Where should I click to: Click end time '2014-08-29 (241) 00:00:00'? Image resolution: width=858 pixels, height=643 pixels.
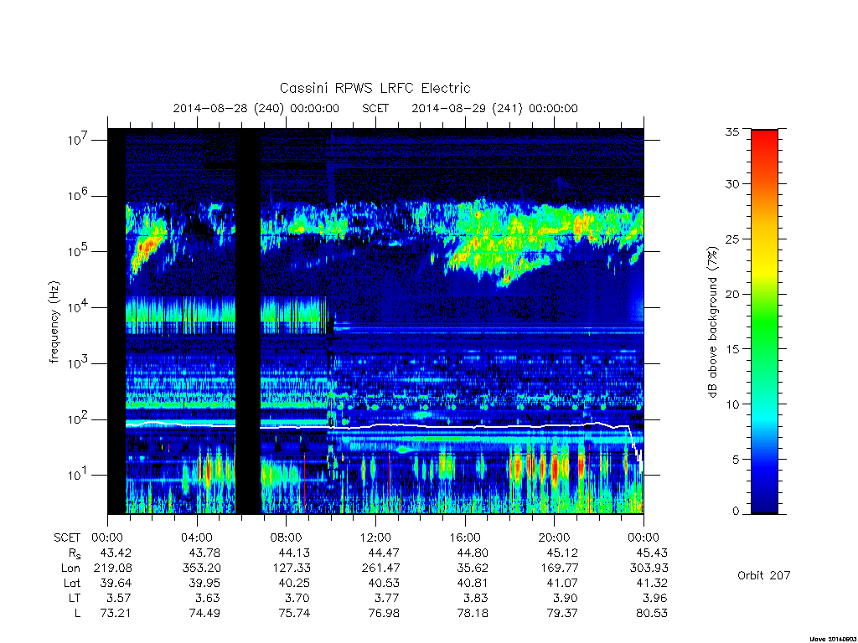[x=494, y=108]
